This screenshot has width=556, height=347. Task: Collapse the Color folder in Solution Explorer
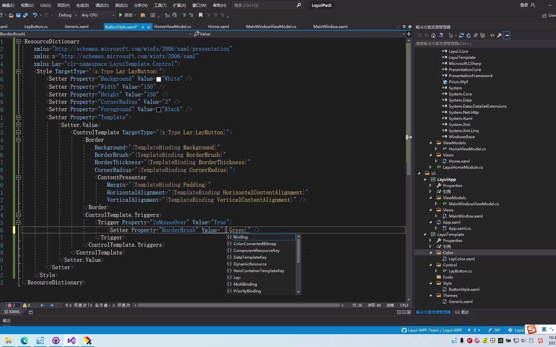pos(431,253)
